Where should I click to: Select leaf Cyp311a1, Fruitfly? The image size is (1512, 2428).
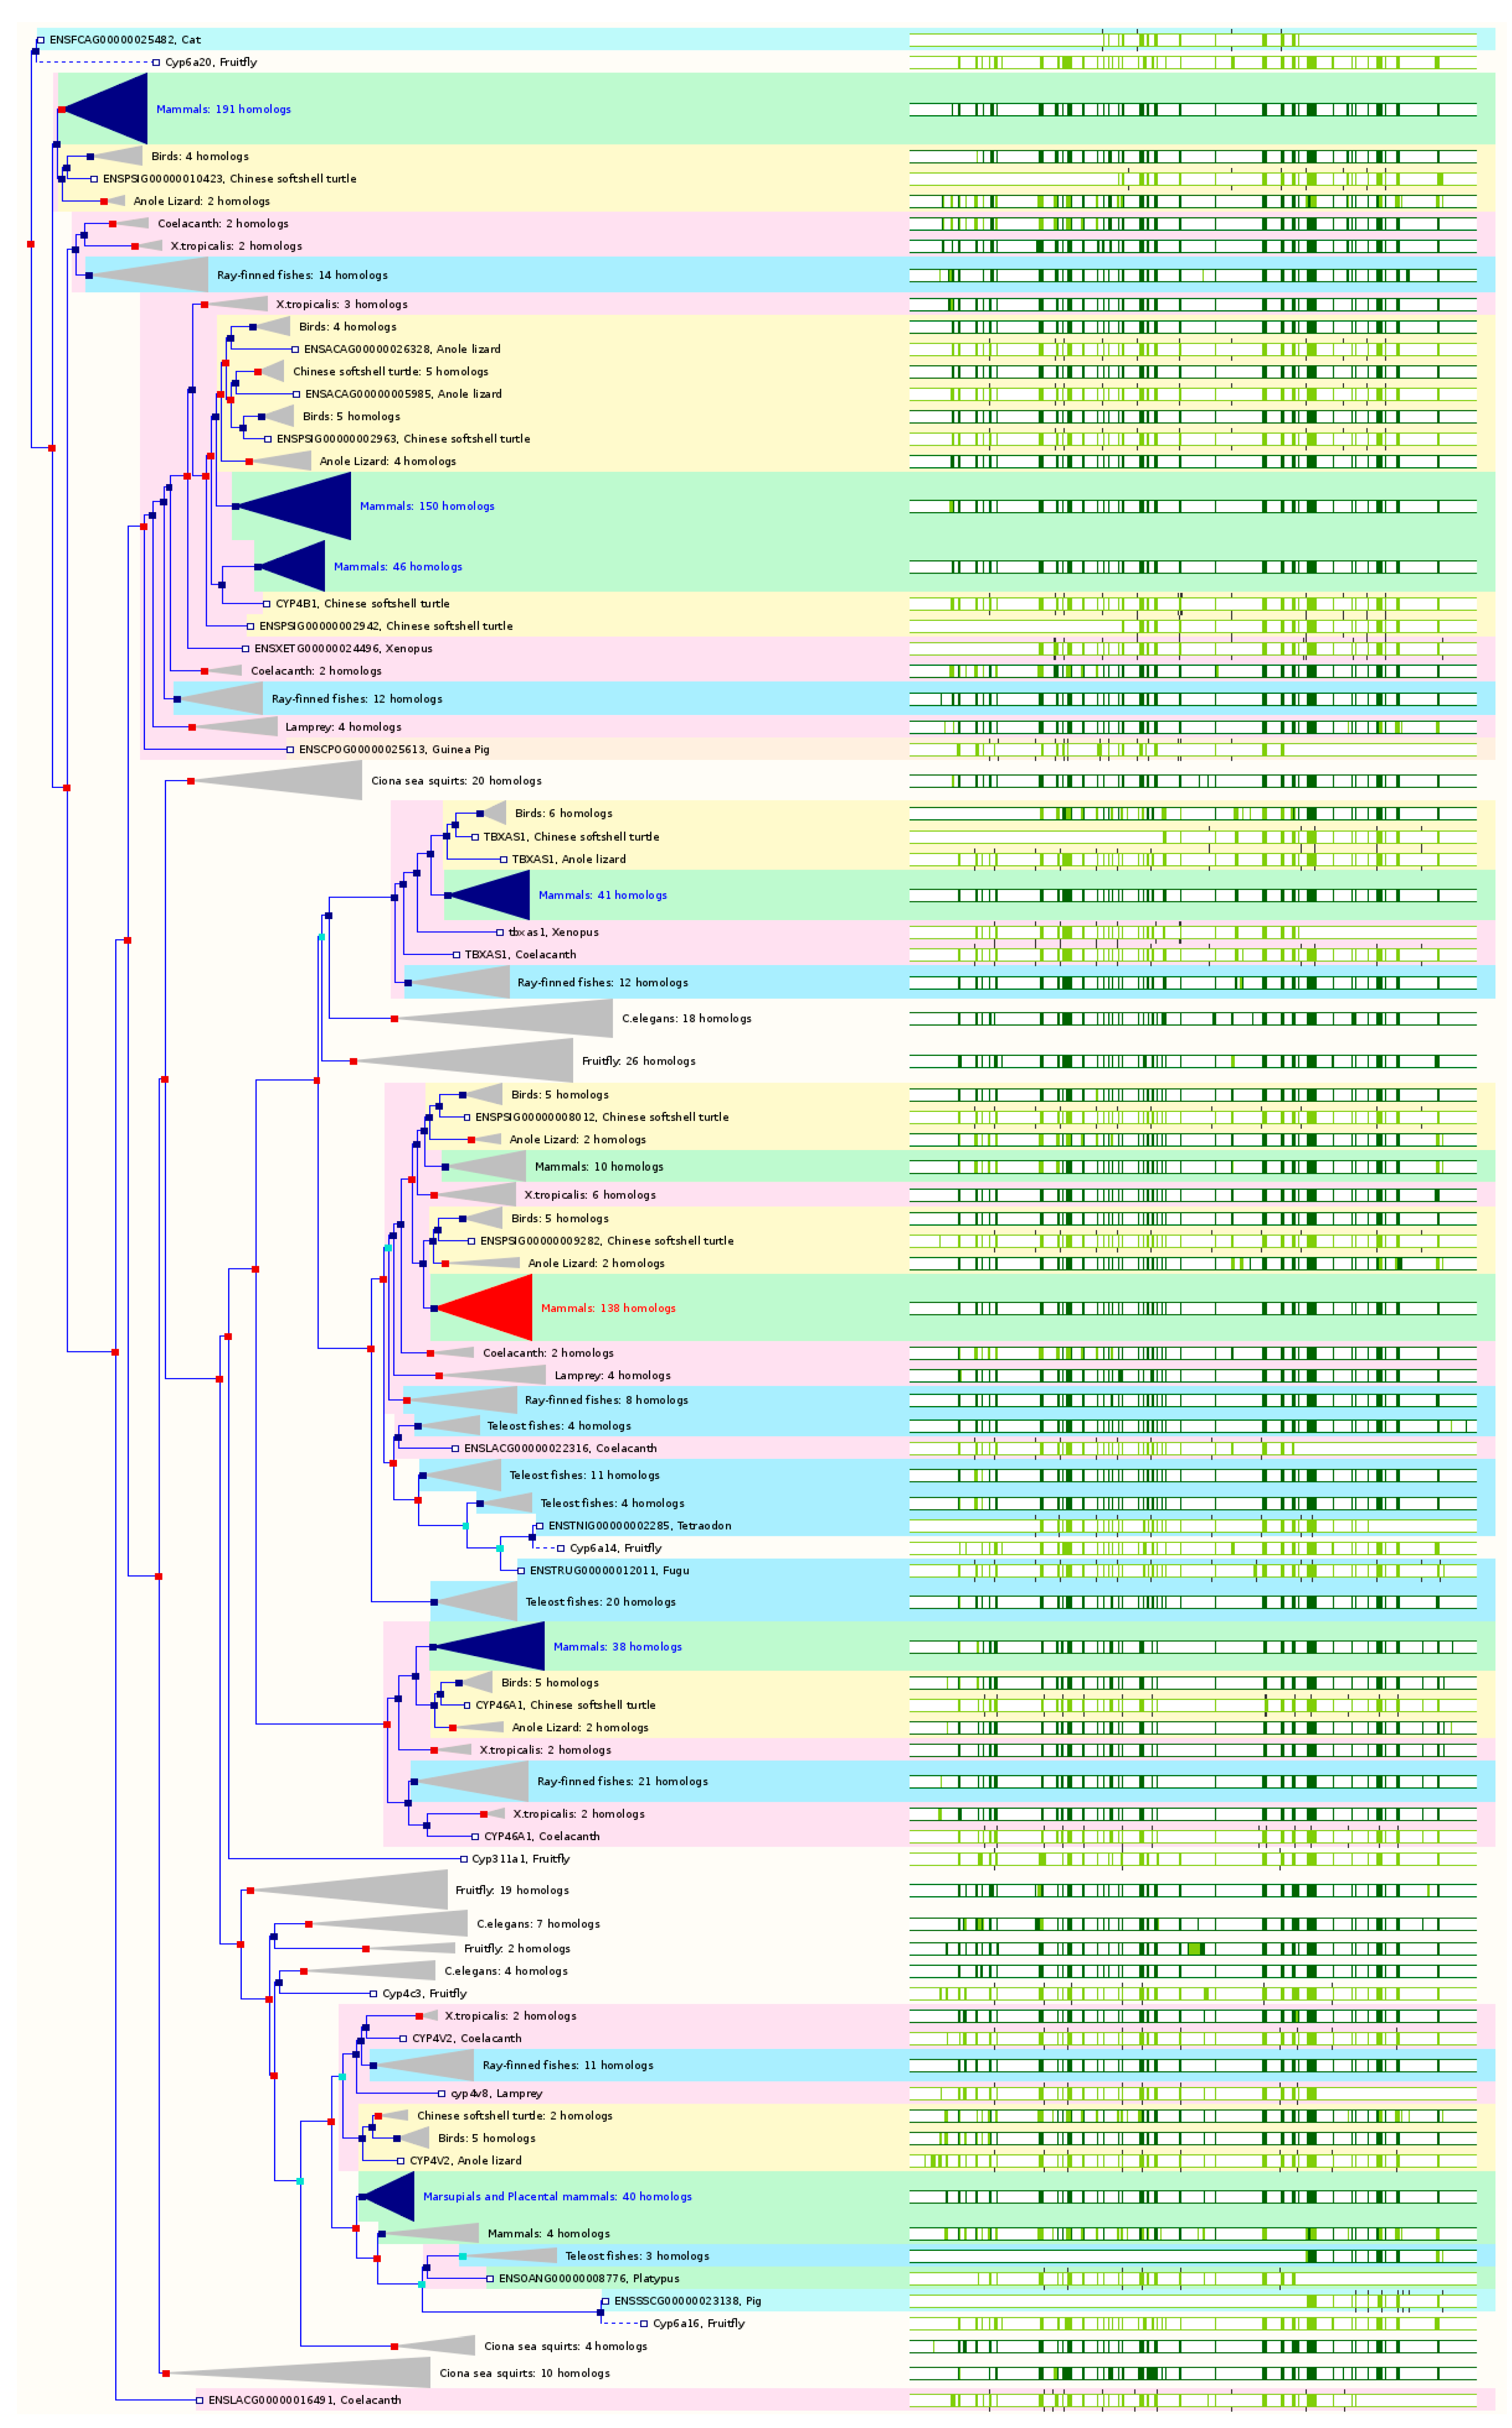(521, 1859)
